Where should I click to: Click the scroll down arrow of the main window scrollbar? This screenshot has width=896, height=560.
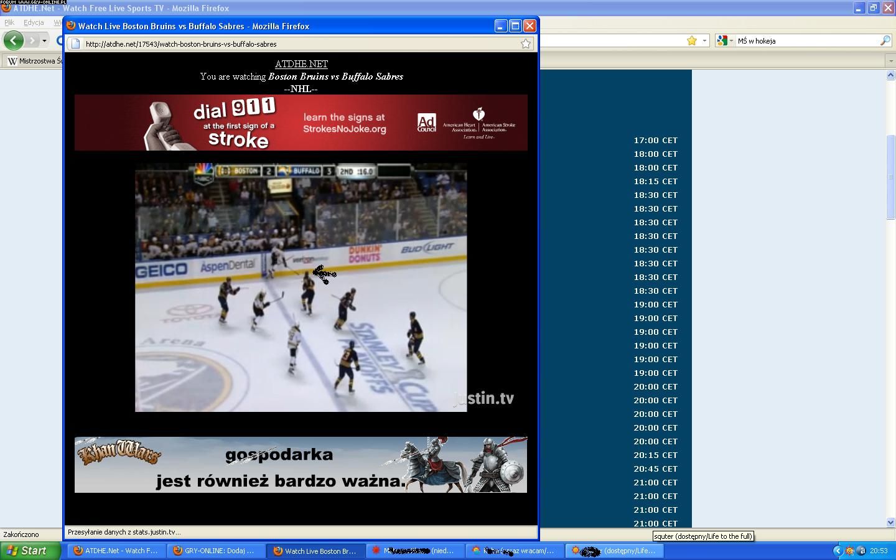pos(890,522)
